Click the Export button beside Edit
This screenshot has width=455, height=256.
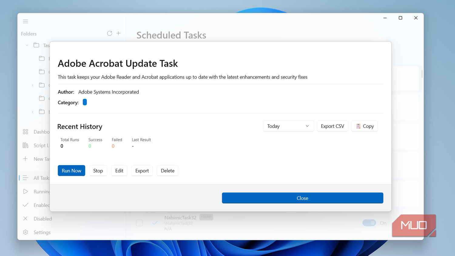(x=142, y=171)
